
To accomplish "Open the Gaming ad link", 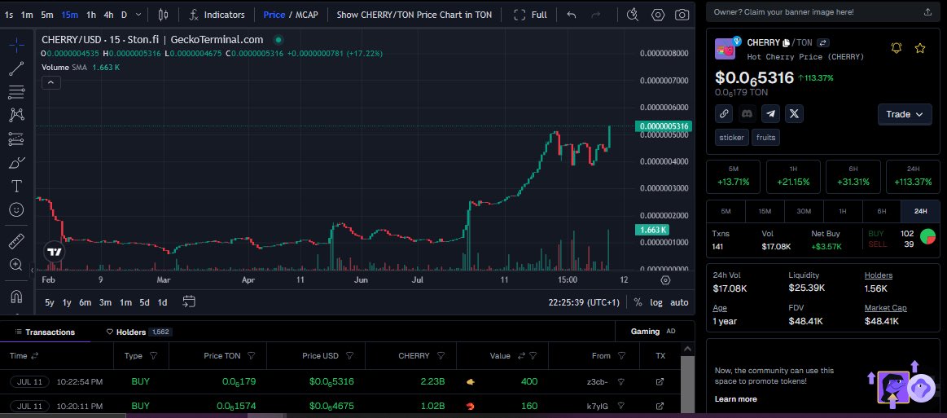I will tap(653, 331).
